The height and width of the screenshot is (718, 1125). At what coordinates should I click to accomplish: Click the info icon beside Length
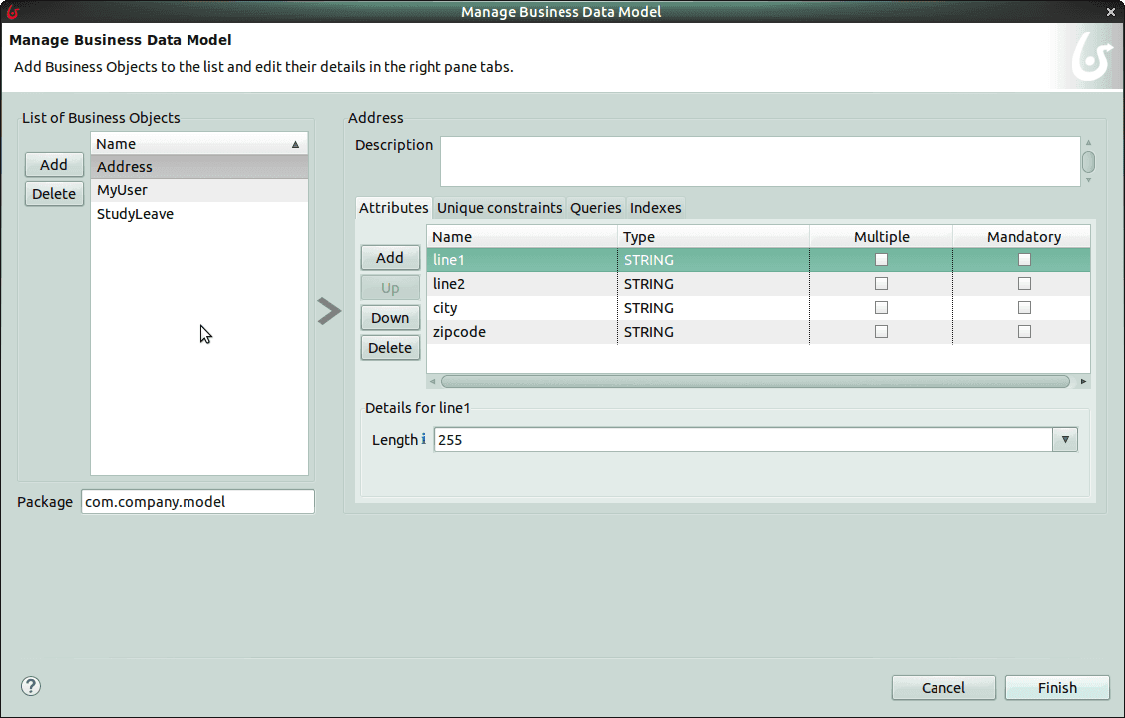[x=425, y=439]
